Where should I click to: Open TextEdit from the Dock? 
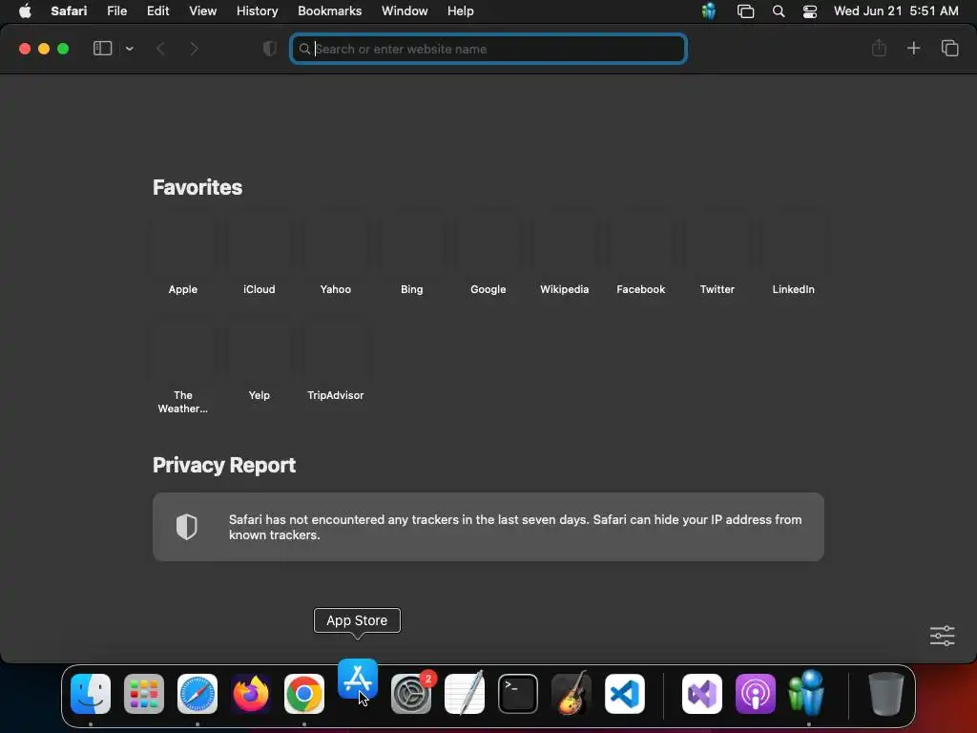coord(465,694)
